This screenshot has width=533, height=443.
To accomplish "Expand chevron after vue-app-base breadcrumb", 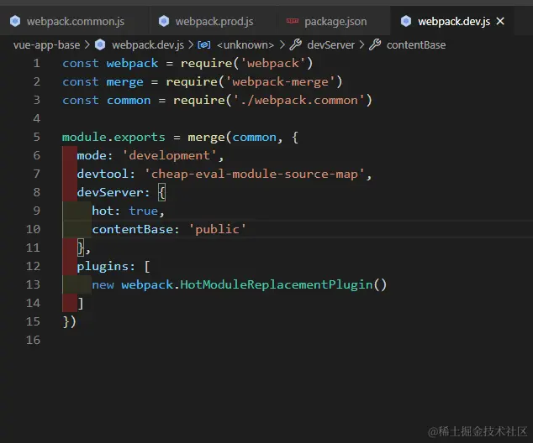I will [x=87, y=44].
